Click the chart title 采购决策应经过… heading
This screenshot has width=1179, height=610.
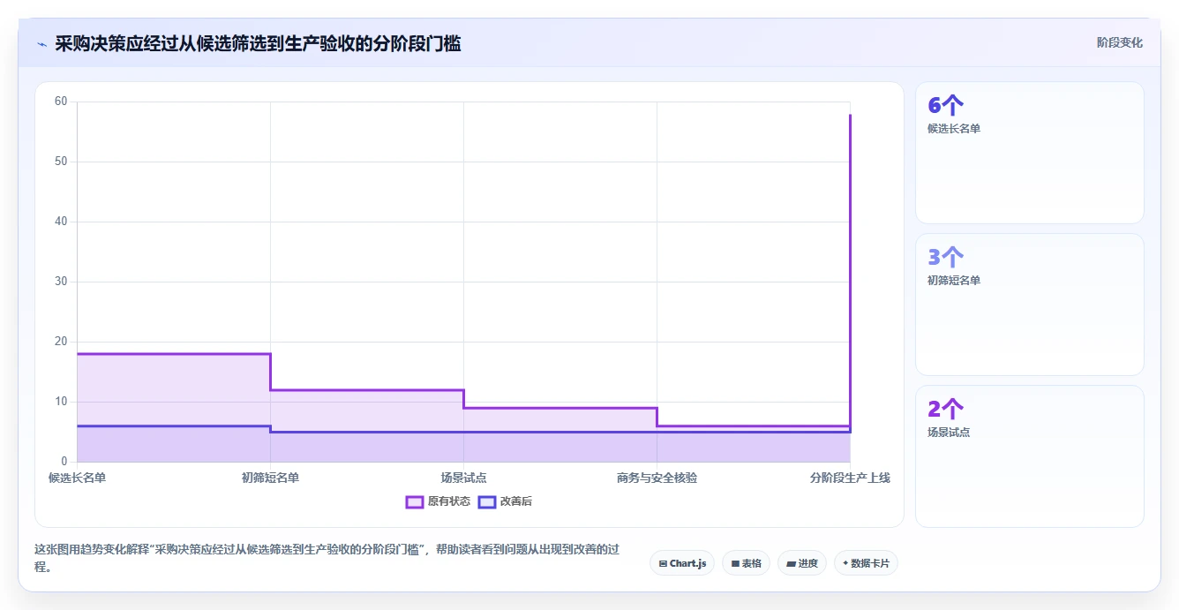pos(258,43)
